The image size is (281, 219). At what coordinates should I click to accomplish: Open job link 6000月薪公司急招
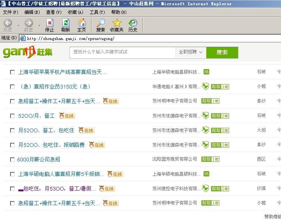coord(38,159)
